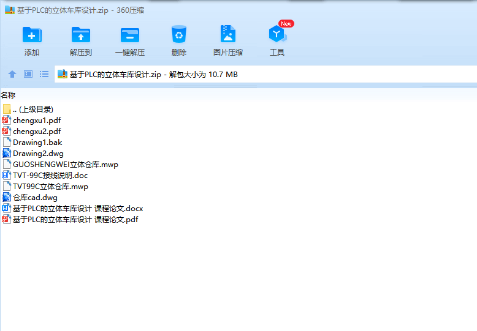The height and width of the screenshot is (331, 477).
Task: Select file name chengxu2.pdf
Action: pos(37,132)
